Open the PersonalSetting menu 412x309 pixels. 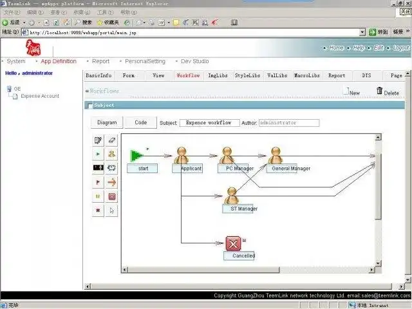coord(145,61)
